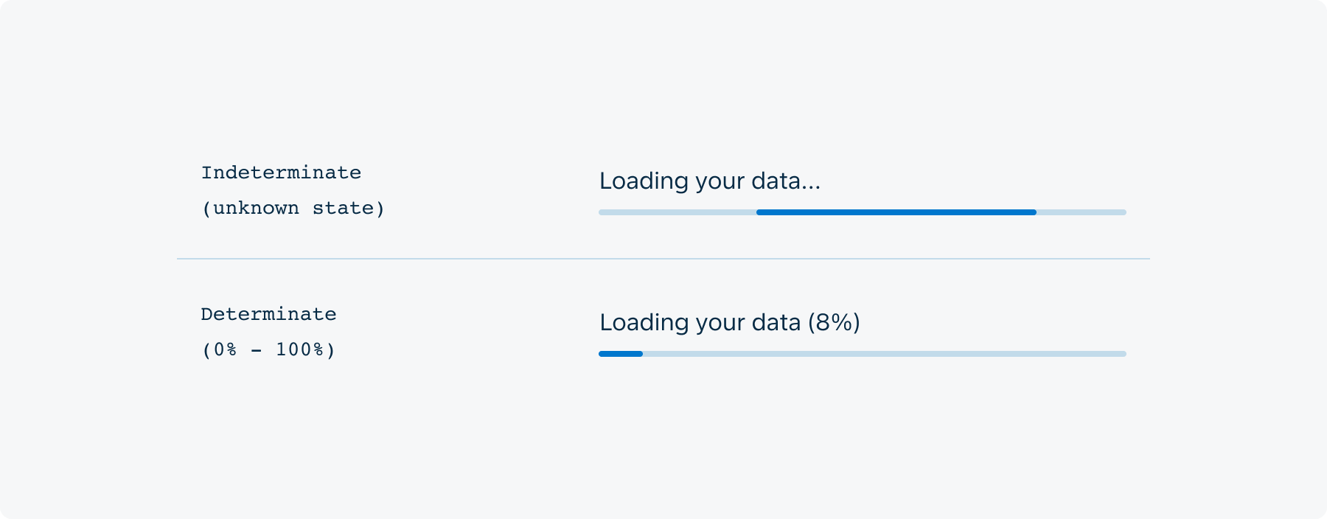
Task: Select the "Indeterminate" label
Action: click(281, 173)
